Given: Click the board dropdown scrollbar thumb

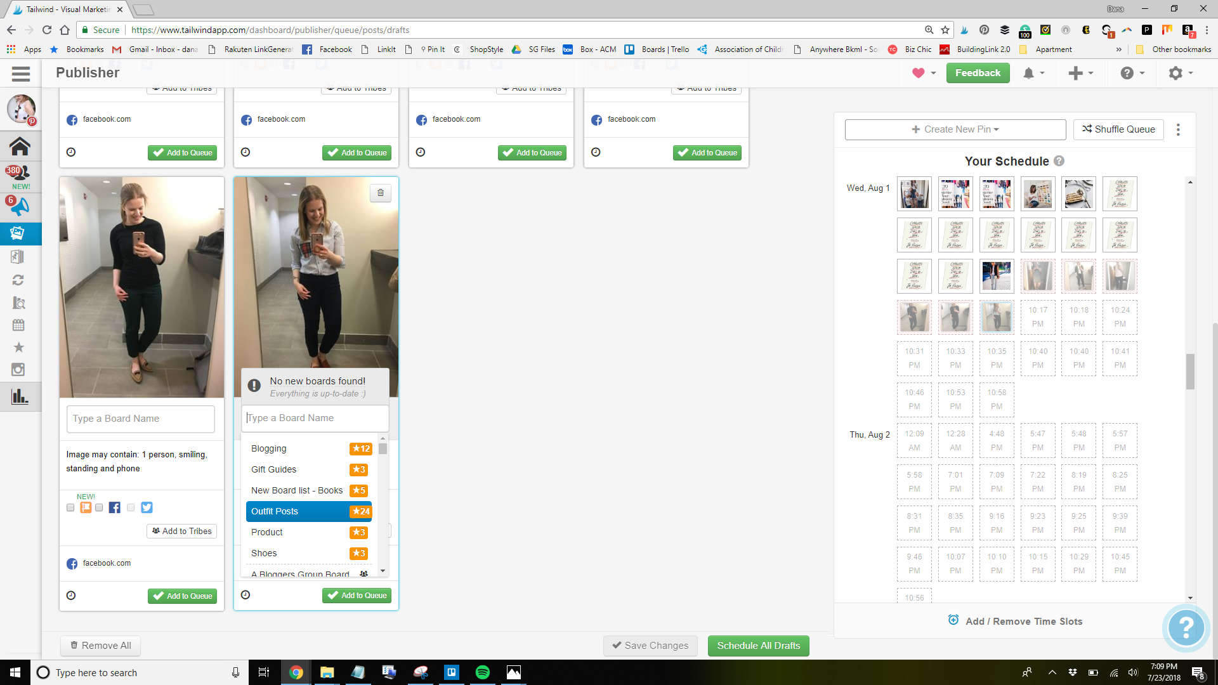Looking at the screenshot, I should point(383,448).
